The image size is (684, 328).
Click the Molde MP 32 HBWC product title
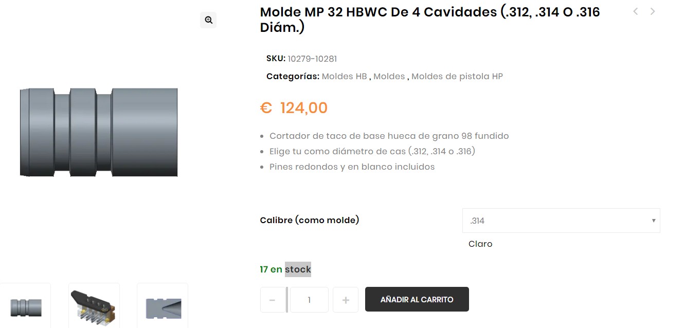430,19
